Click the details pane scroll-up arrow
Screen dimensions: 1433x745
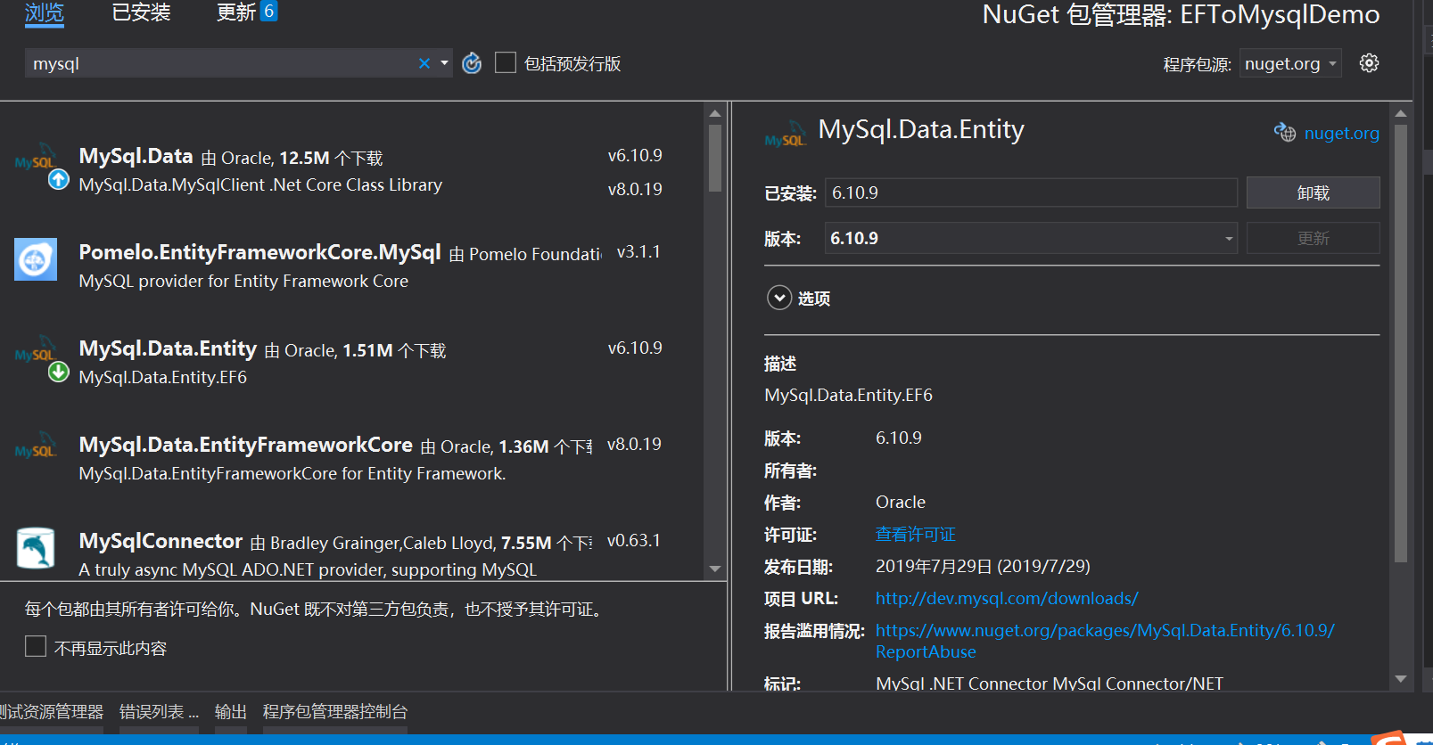(x=1400, y=113)
